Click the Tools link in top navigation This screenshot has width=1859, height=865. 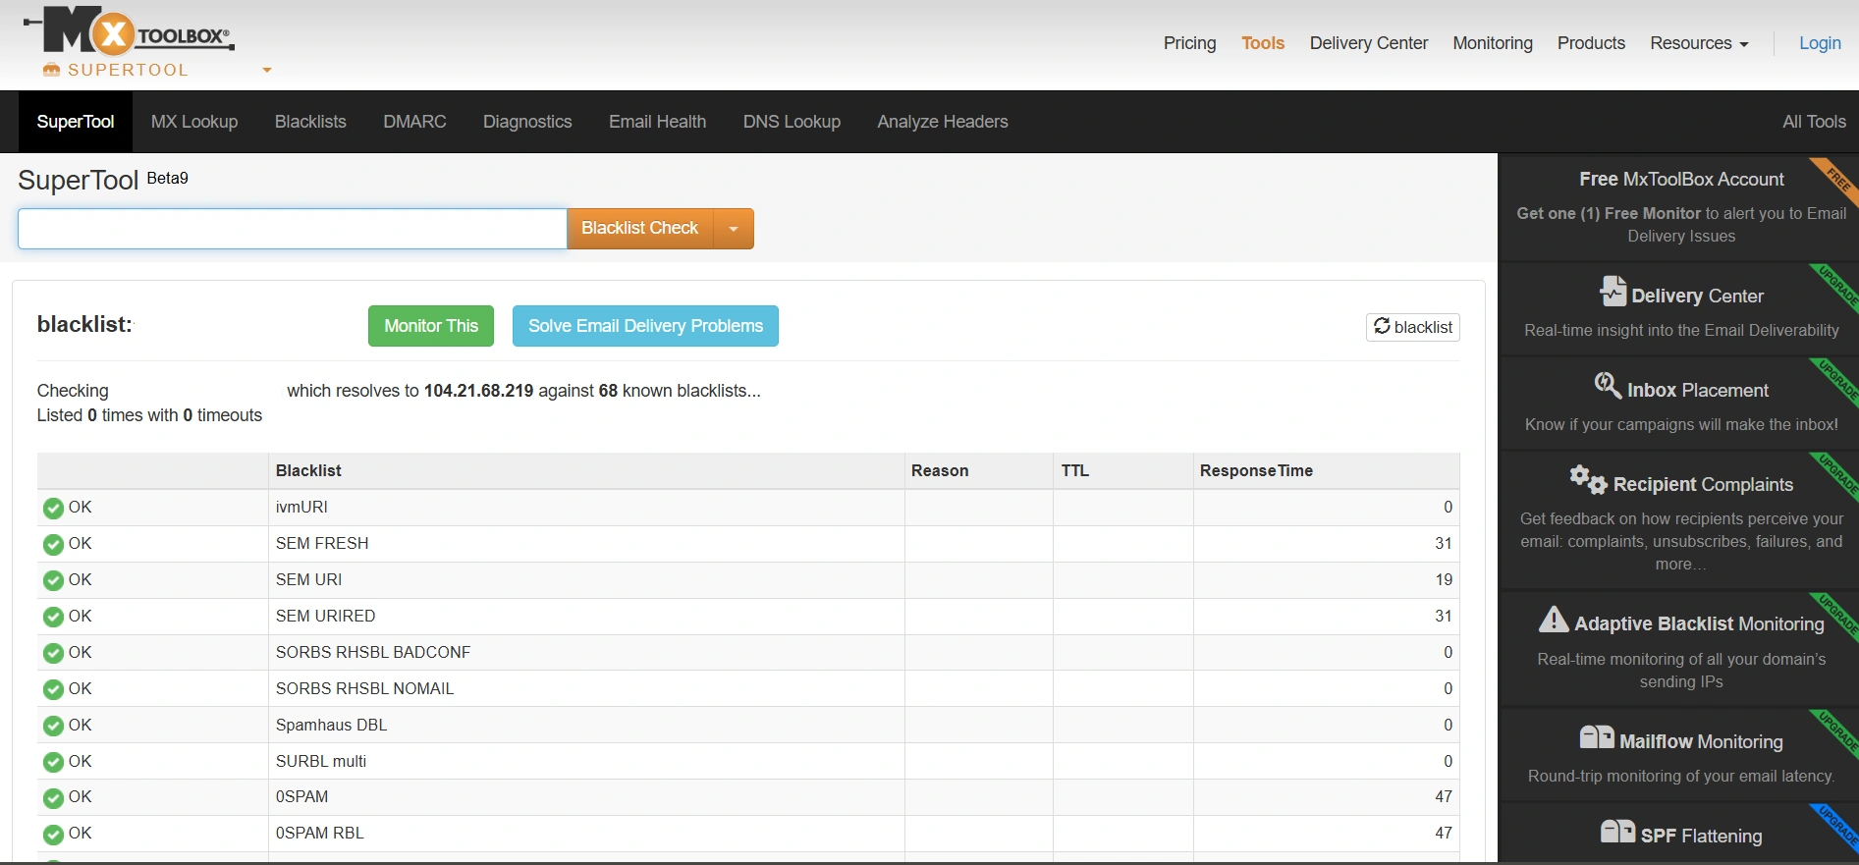[1263, 43]
